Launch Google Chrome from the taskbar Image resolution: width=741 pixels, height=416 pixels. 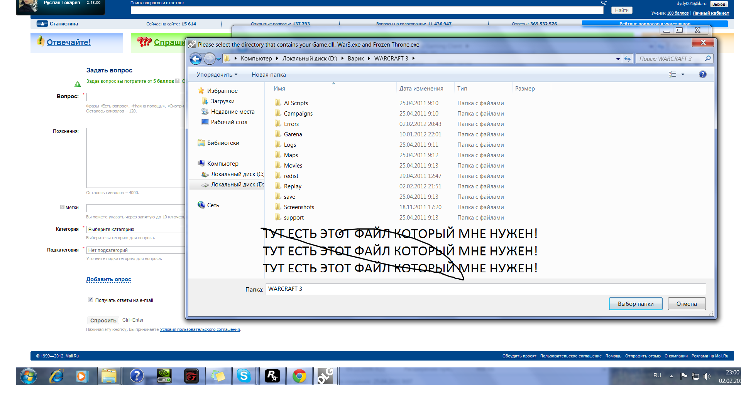click(299, 376)
